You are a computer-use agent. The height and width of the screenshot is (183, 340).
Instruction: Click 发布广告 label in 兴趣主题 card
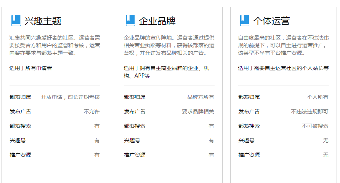[x=20, y=111]
